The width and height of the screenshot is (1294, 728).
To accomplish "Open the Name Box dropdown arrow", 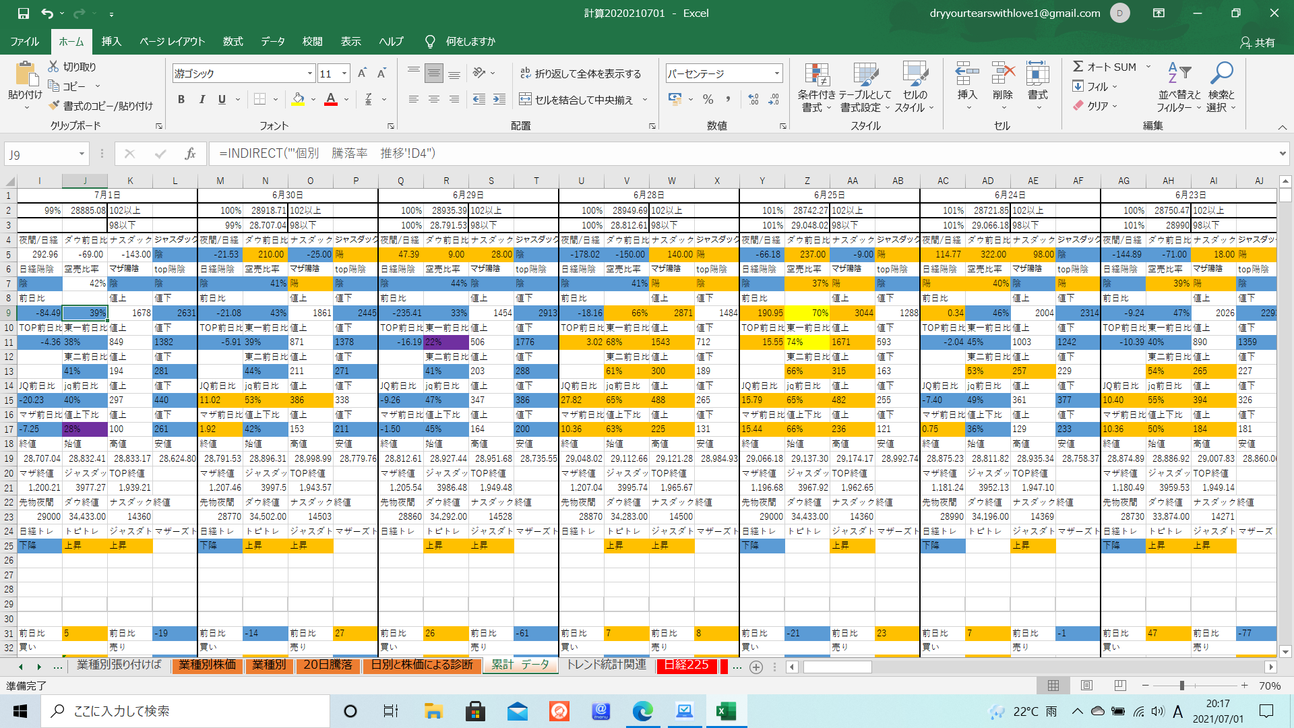I will (x=82, y=154).
